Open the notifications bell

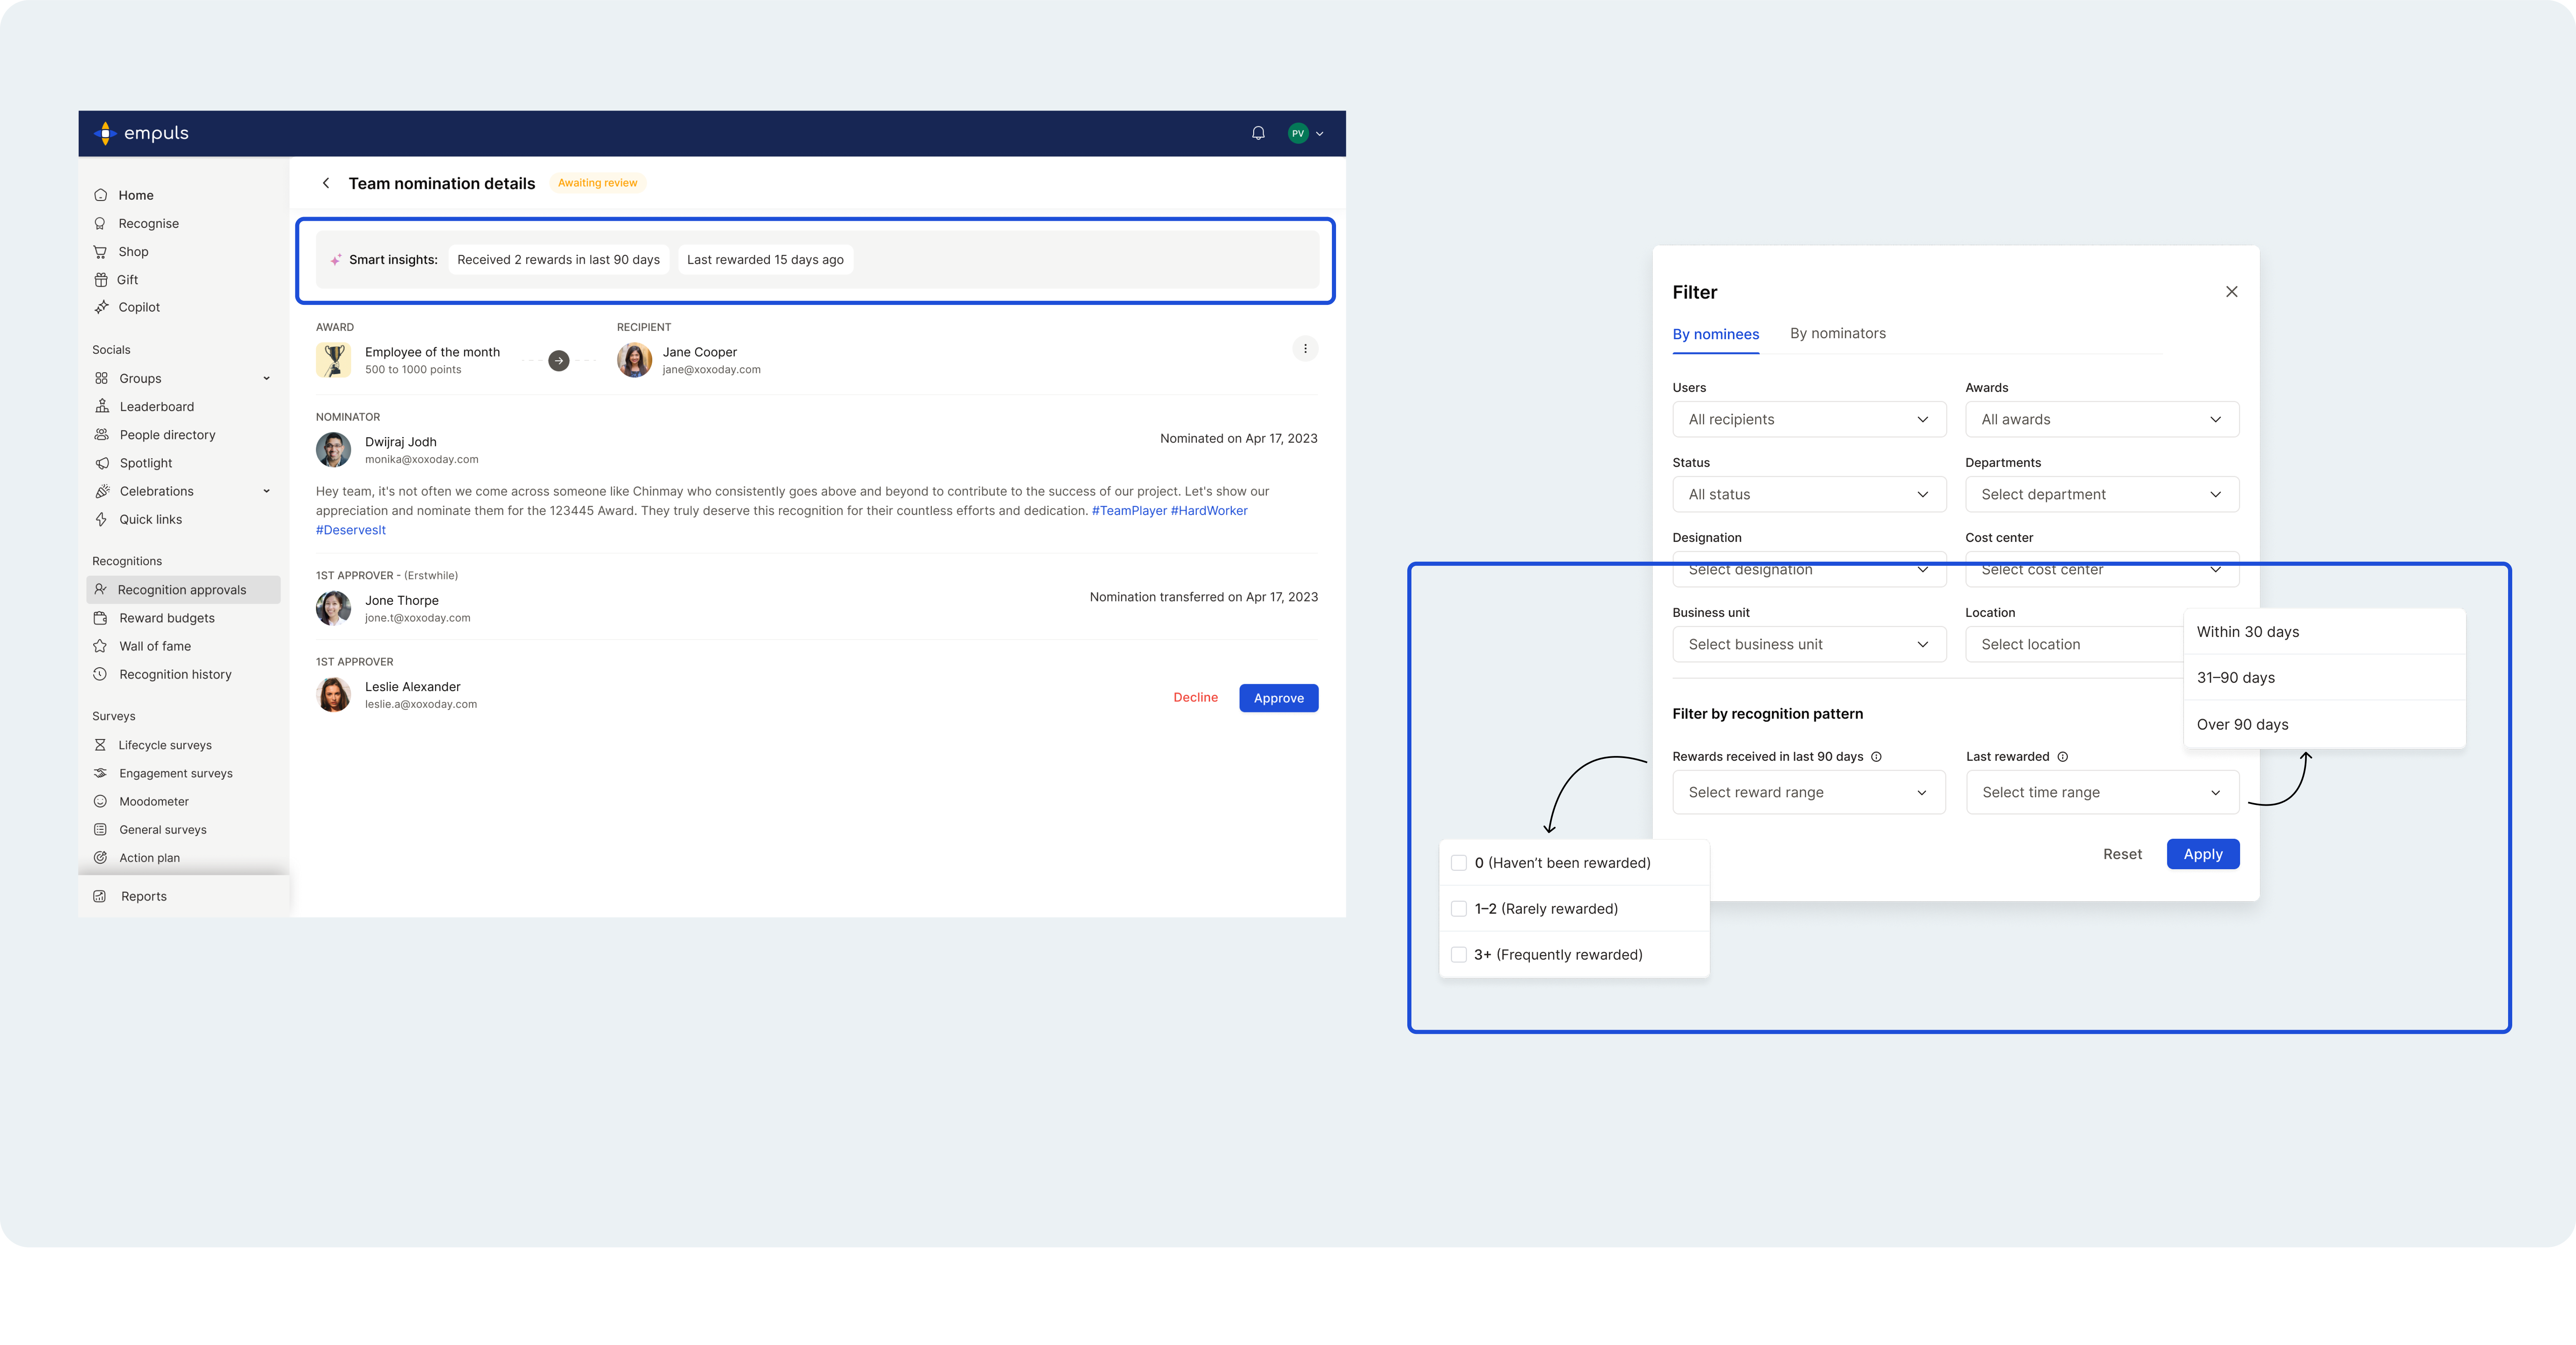pos(1258,133)
